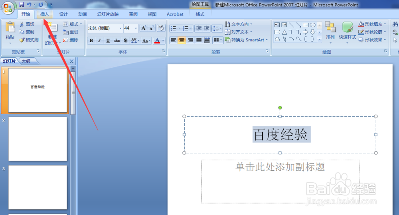
Task: Switch to the 设计 Design tab
Action: pyautogui.click(x=63, y=14)
